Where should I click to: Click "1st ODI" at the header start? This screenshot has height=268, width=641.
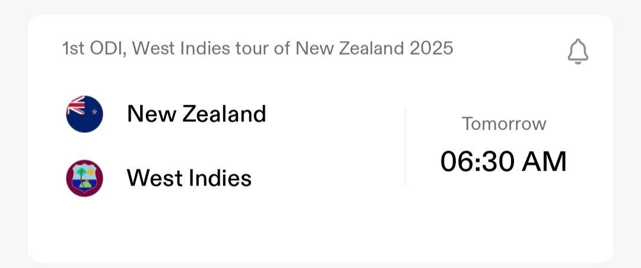tap(93, 48)
